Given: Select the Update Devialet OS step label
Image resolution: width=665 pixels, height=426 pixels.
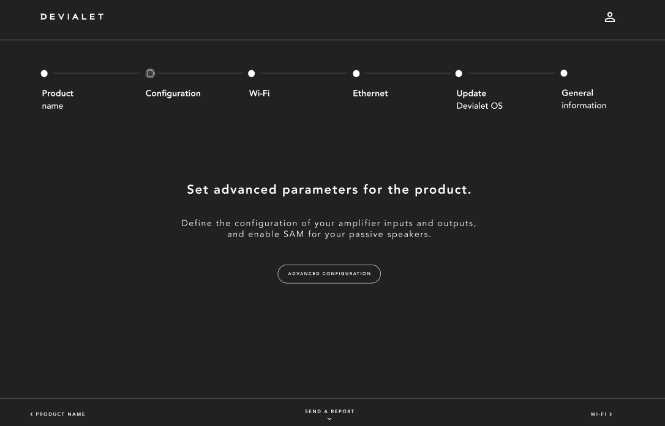Looking at the screenshot, I should (x=479, y=100).
